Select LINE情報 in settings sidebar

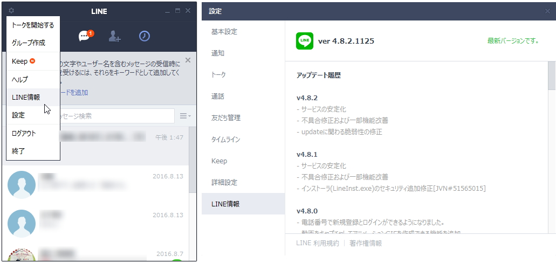tap(243, 204)
